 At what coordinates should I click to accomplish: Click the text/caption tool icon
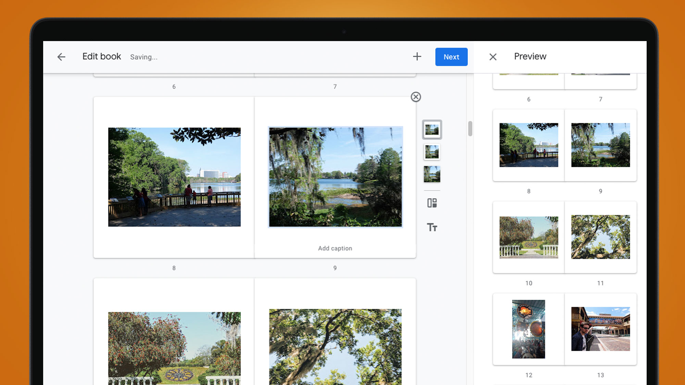(x=432, y=227)
